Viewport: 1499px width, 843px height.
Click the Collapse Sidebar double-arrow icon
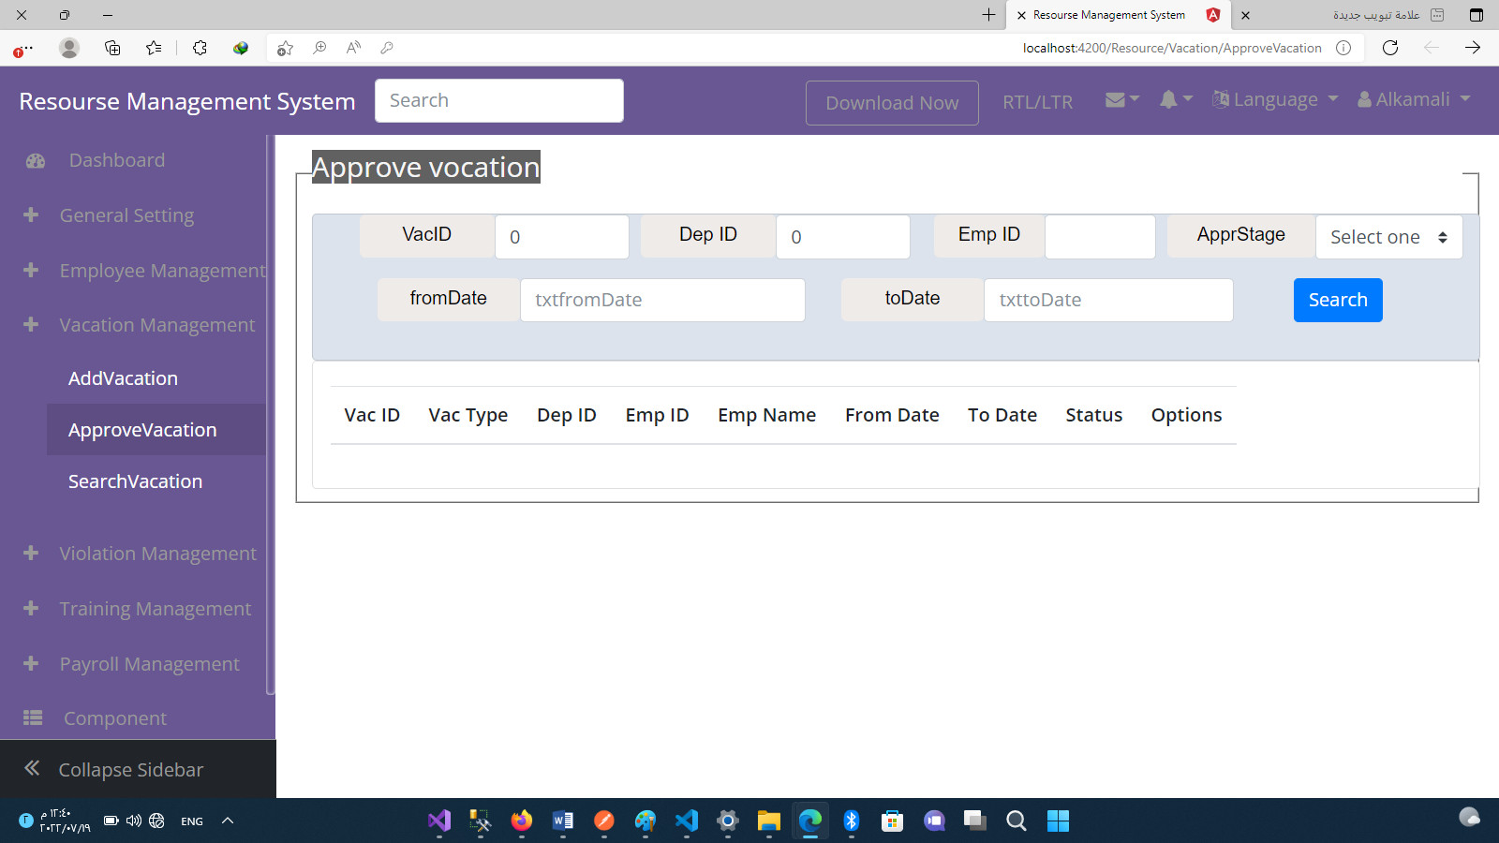click(31, 768)
